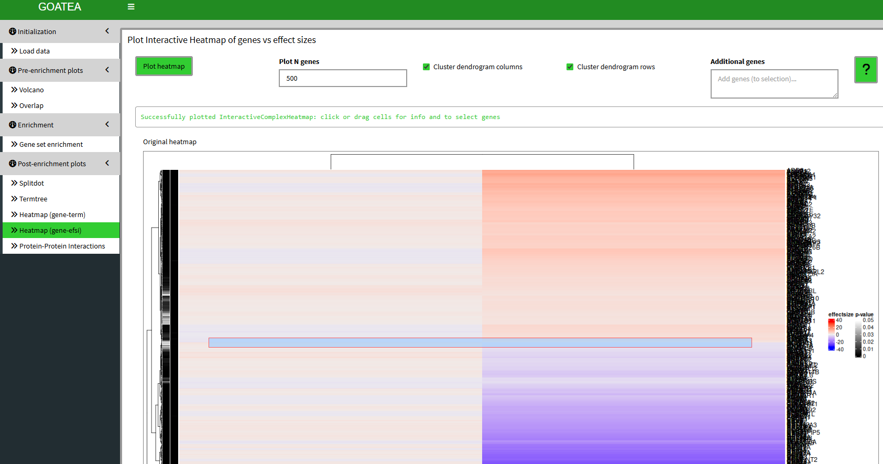Click the Initialization section globe icon
The width and height of the screenshot is (883, 464).
tap(13, 31)
